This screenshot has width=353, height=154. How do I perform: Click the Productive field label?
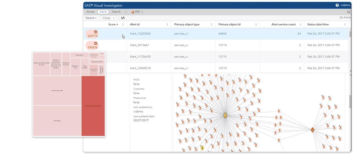(140, 98)
